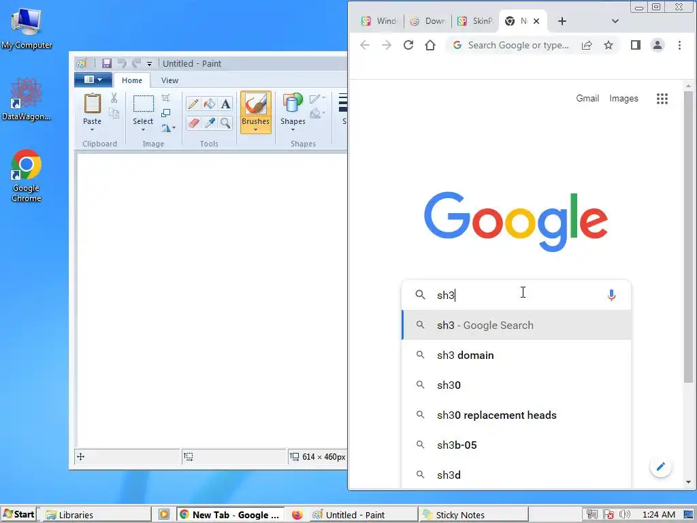697x523 pixels.
Task: Open the Google apps grid
Action: click(x=662, y=99)
